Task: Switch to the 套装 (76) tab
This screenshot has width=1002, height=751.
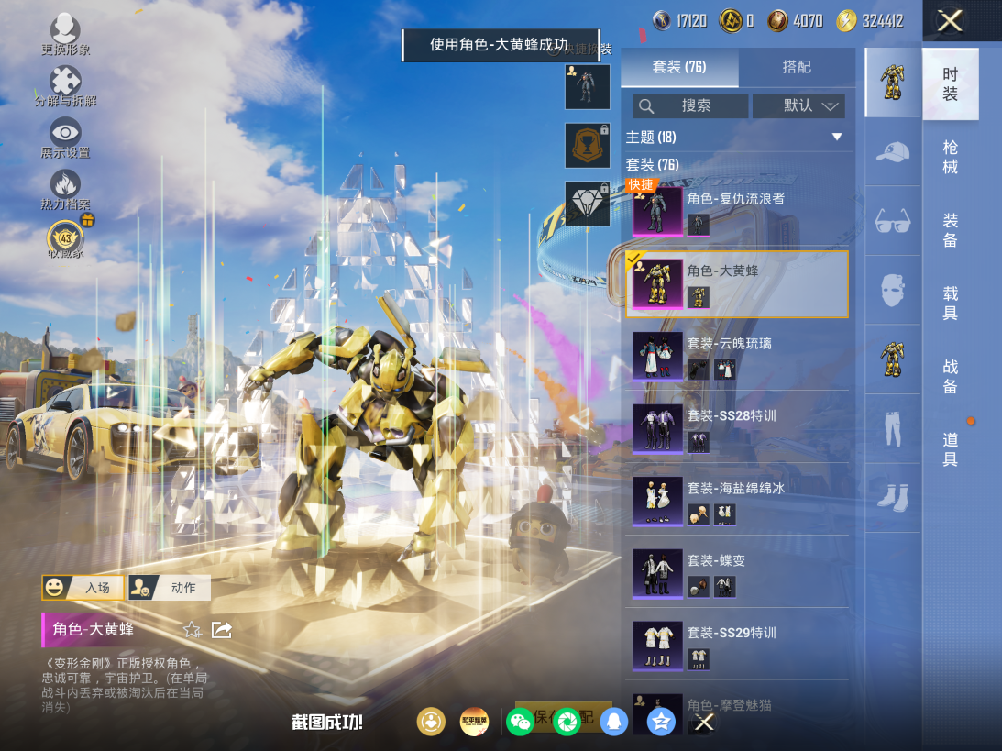Action: click(x=679, y=66)
